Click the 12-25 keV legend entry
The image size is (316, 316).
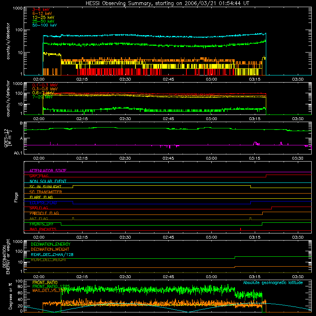click(x=43, y=17)
